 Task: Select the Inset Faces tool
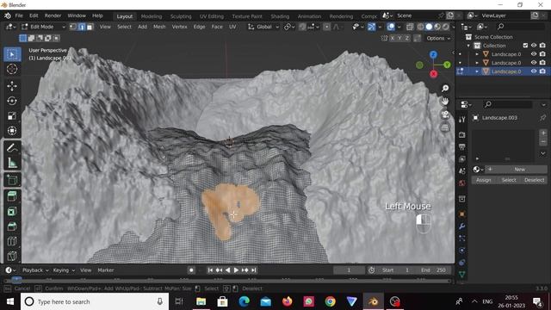coord(12,212)
